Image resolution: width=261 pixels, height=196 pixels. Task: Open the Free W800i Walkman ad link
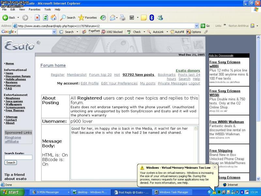226,122
